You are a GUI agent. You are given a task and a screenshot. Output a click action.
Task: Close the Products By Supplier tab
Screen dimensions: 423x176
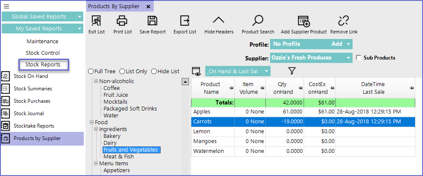(148, 6)
